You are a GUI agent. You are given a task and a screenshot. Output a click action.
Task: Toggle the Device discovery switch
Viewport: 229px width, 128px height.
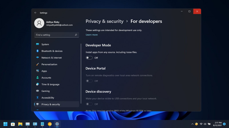point(89,104)
